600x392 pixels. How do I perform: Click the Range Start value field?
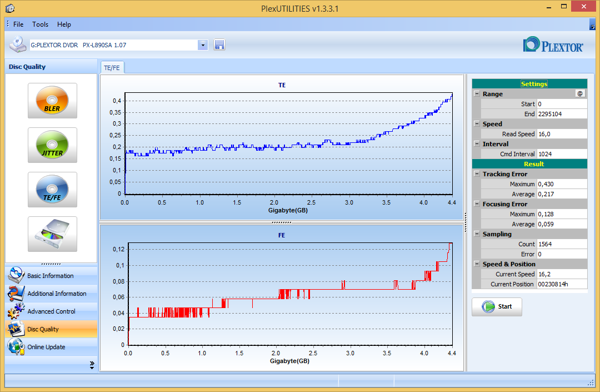point(562,104)
